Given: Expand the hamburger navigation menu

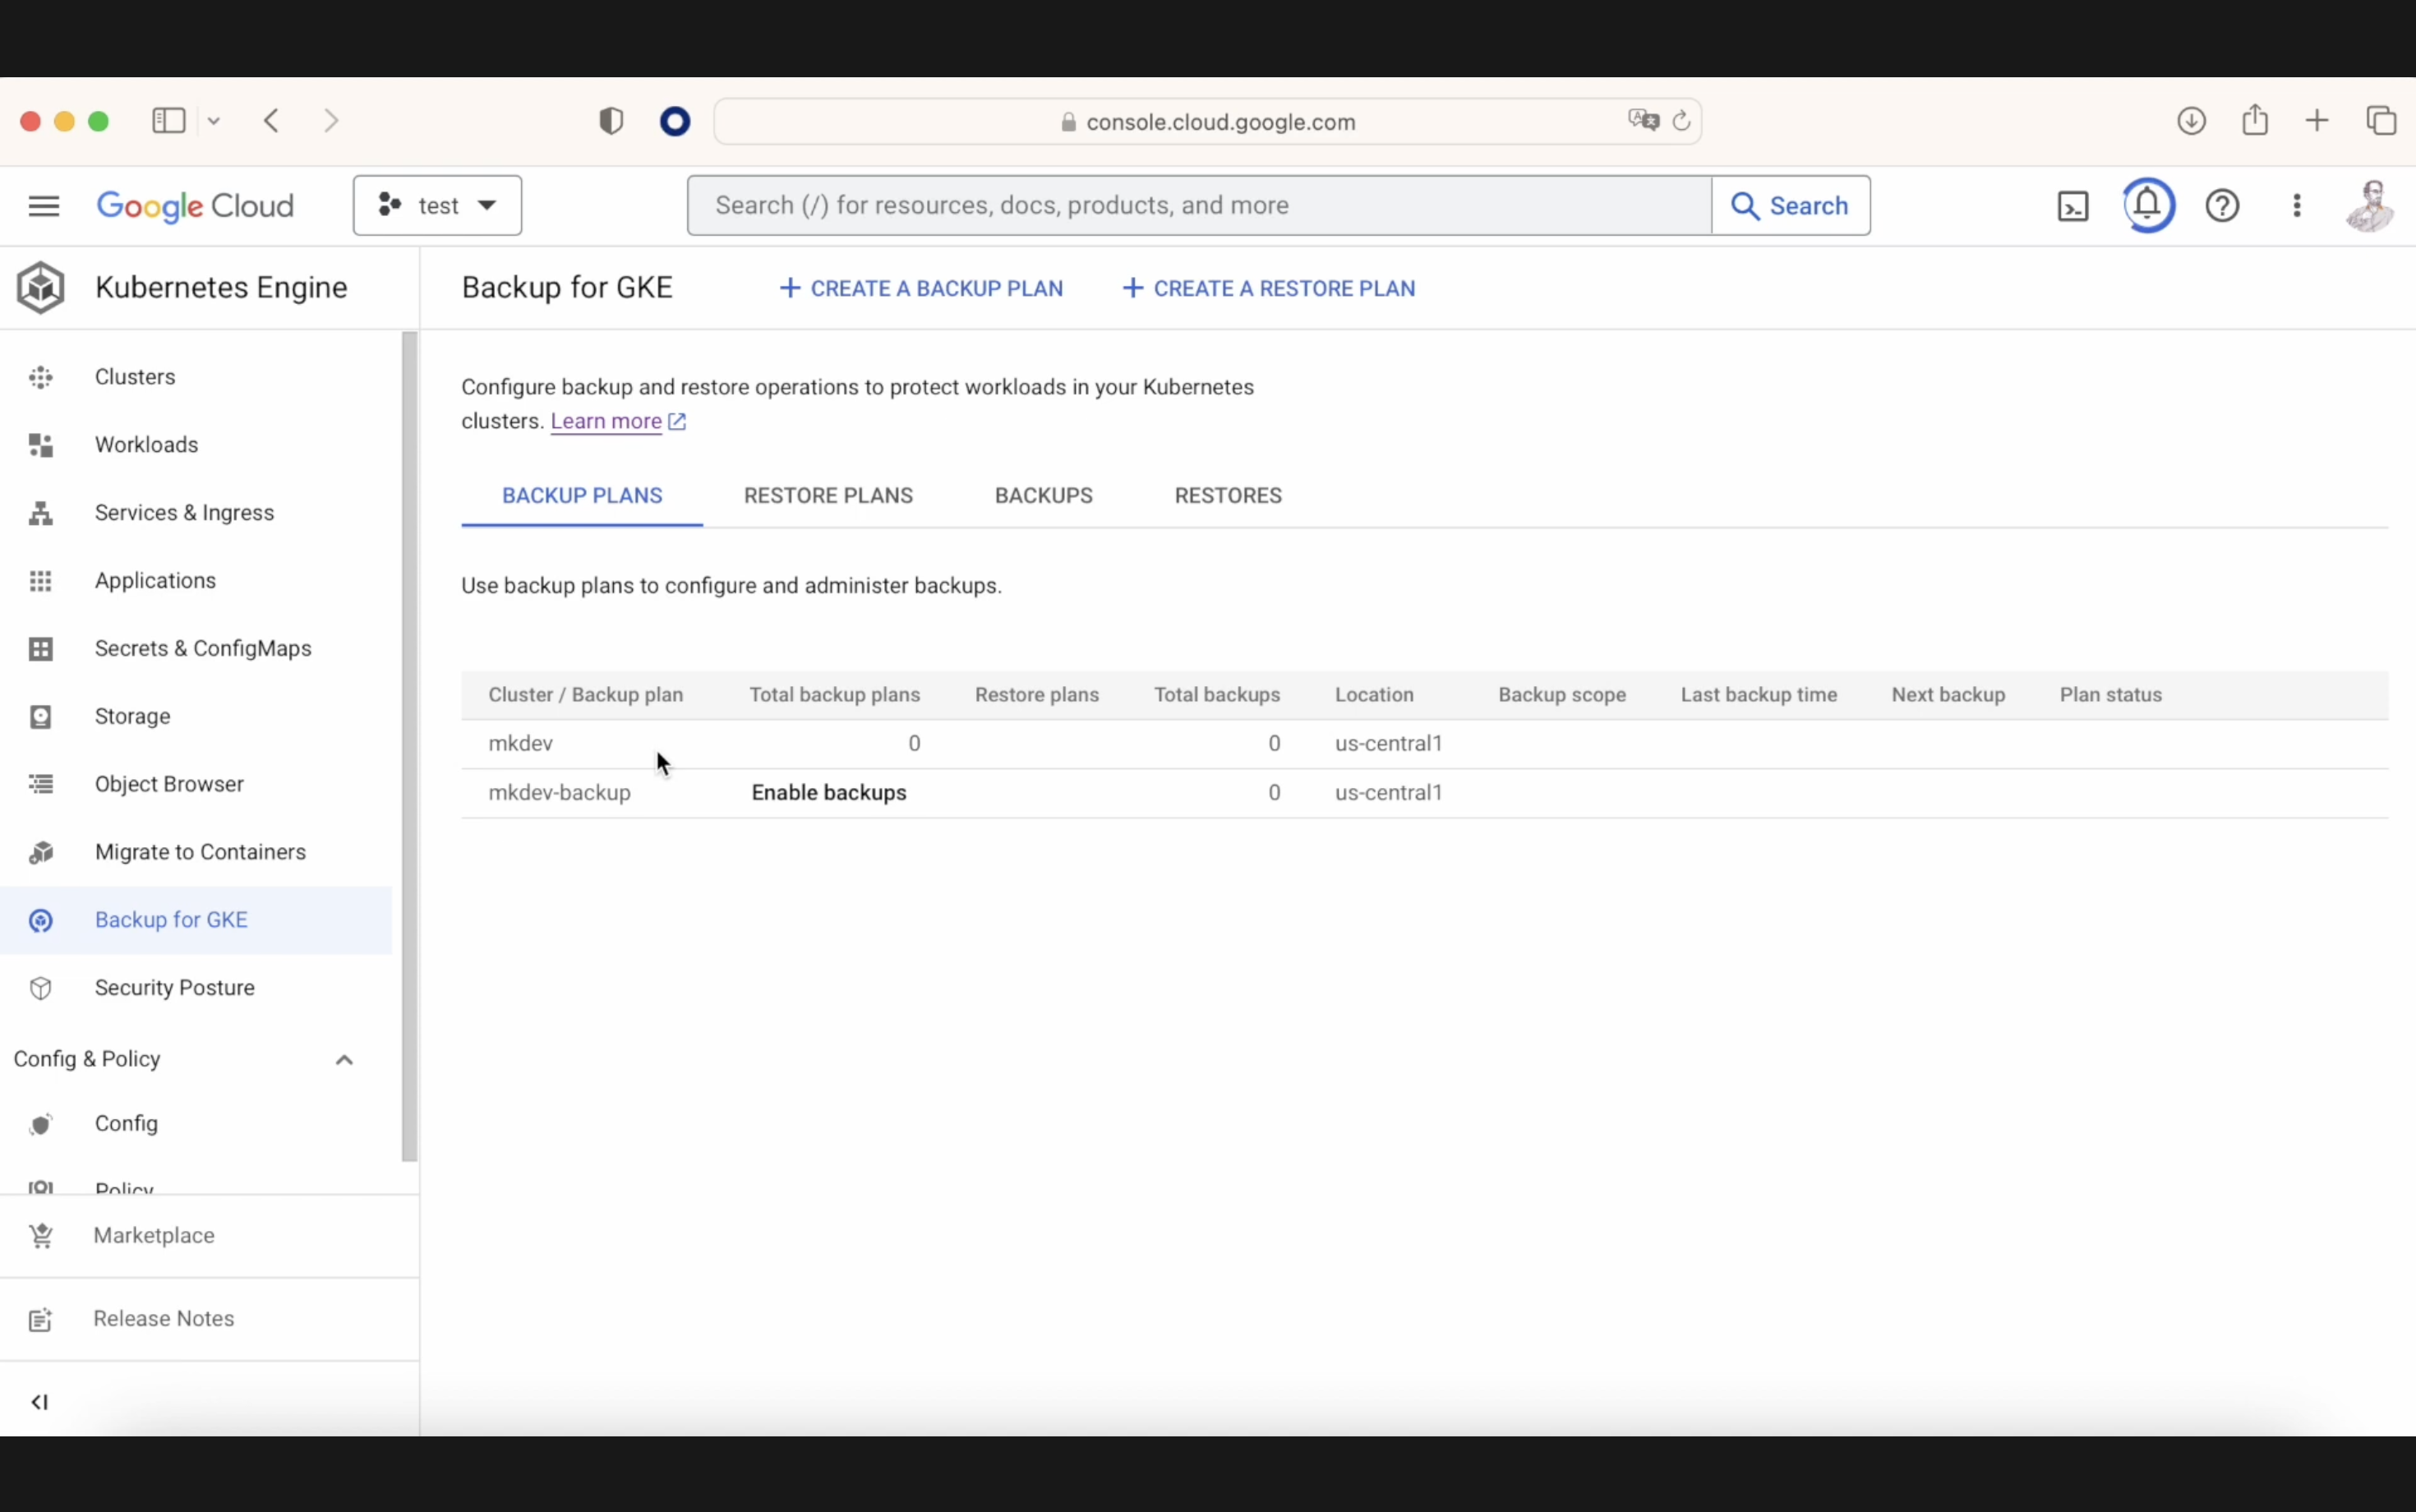Looking at the screenshot, I should click(44, 205).
